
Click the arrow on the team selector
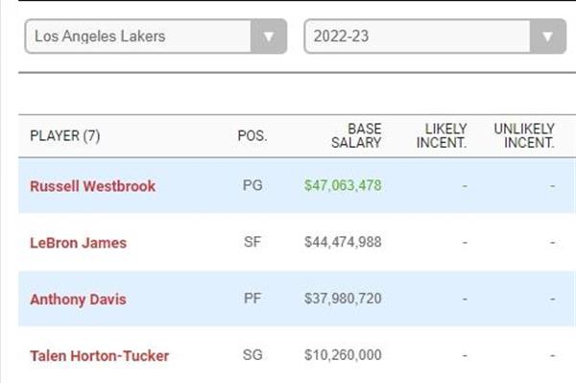[x=269, y=36]
